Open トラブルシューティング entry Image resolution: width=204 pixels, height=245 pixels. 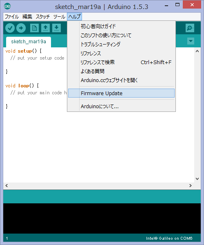pos(122,45)
